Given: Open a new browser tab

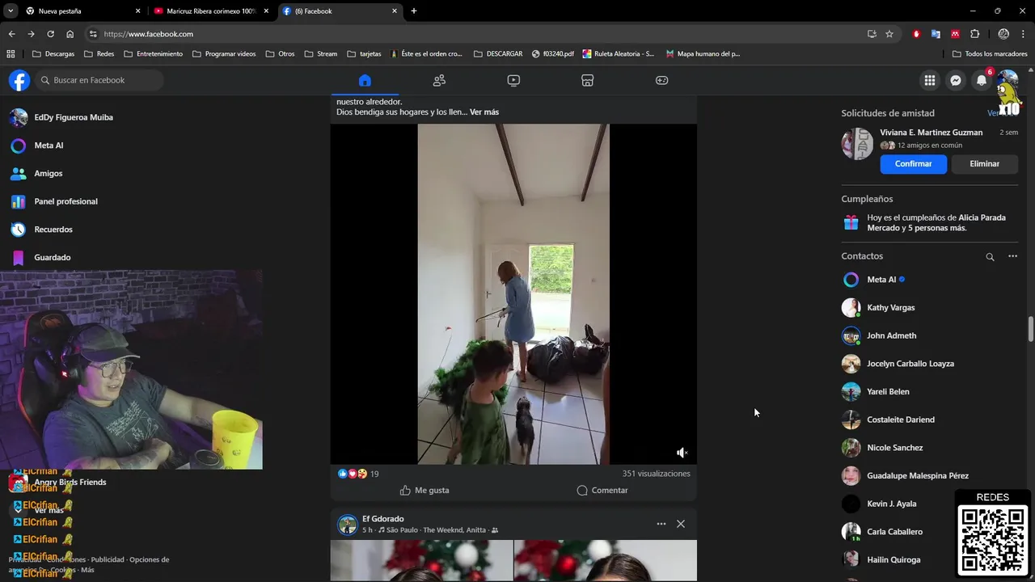Looking at the screenshot, I should click(414, 11).
